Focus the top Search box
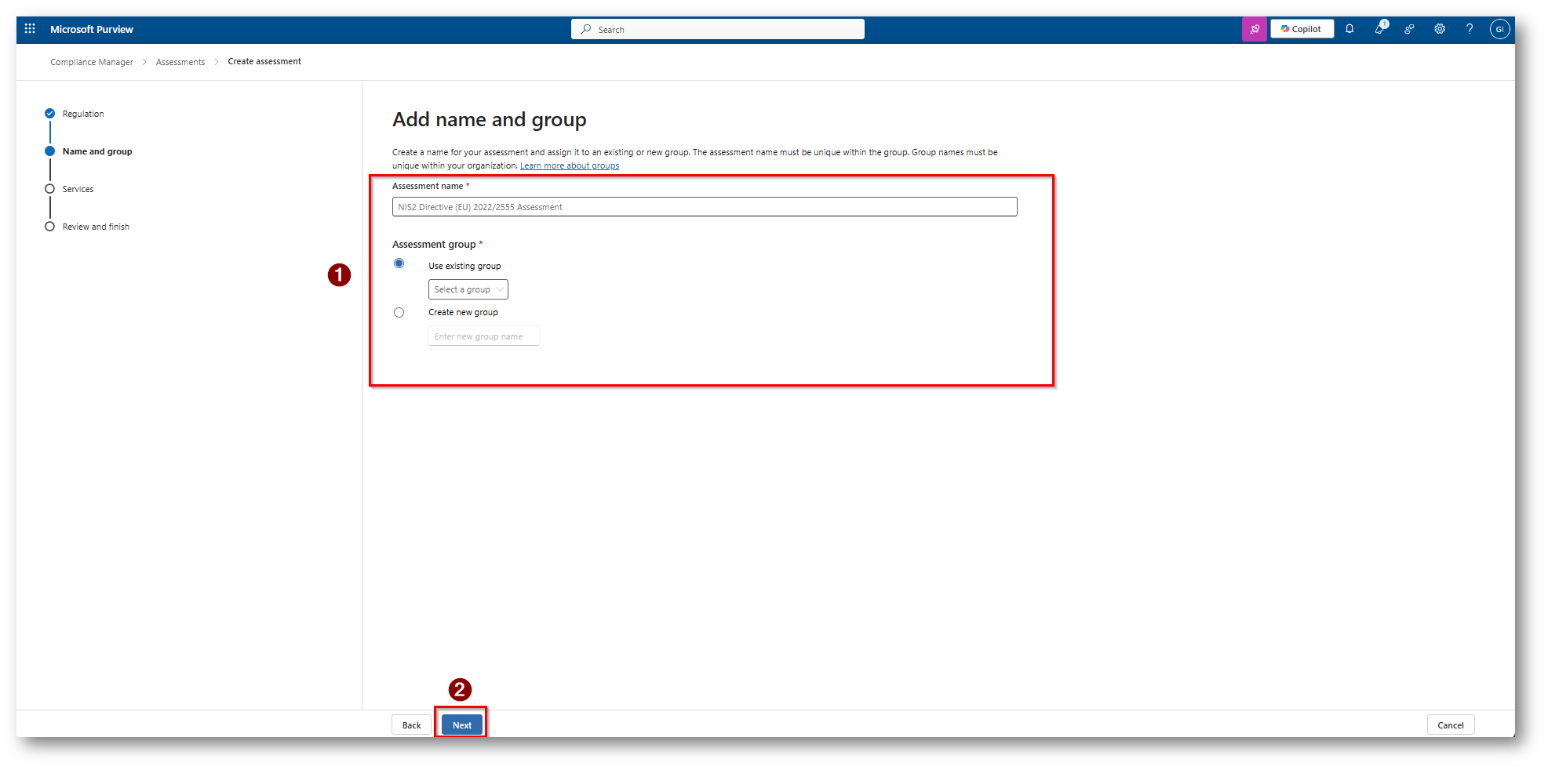Viewport: 1548px width, 770px height. coord(718,29)
